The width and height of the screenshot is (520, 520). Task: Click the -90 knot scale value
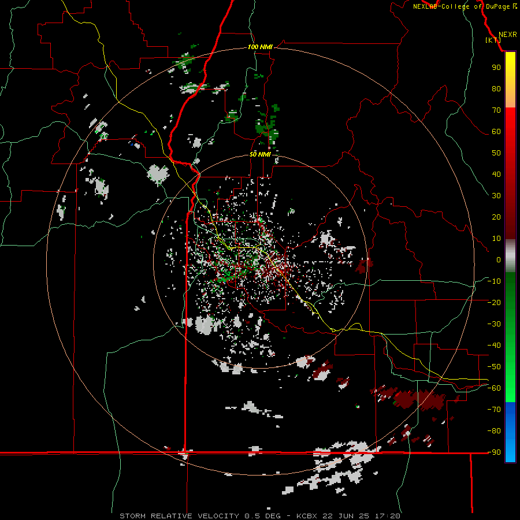(494, 452)
